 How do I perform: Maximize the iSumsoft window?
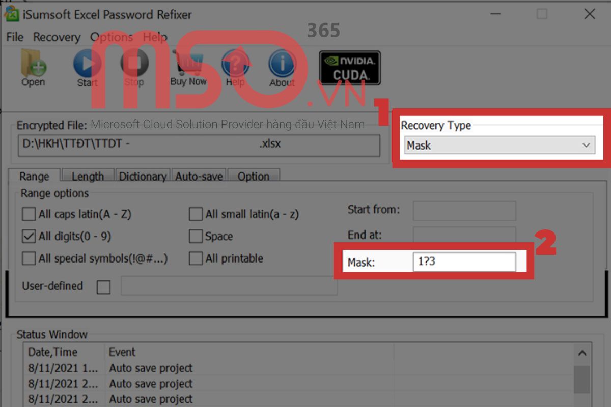(x=542, y=14)
